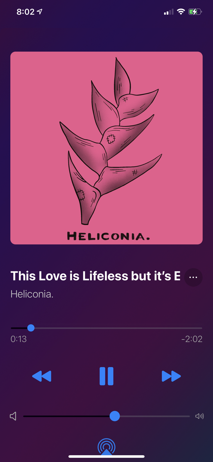Tap the 8:02 clock in status bar
Screen dimensions: 213x462
tap(26, 12)
